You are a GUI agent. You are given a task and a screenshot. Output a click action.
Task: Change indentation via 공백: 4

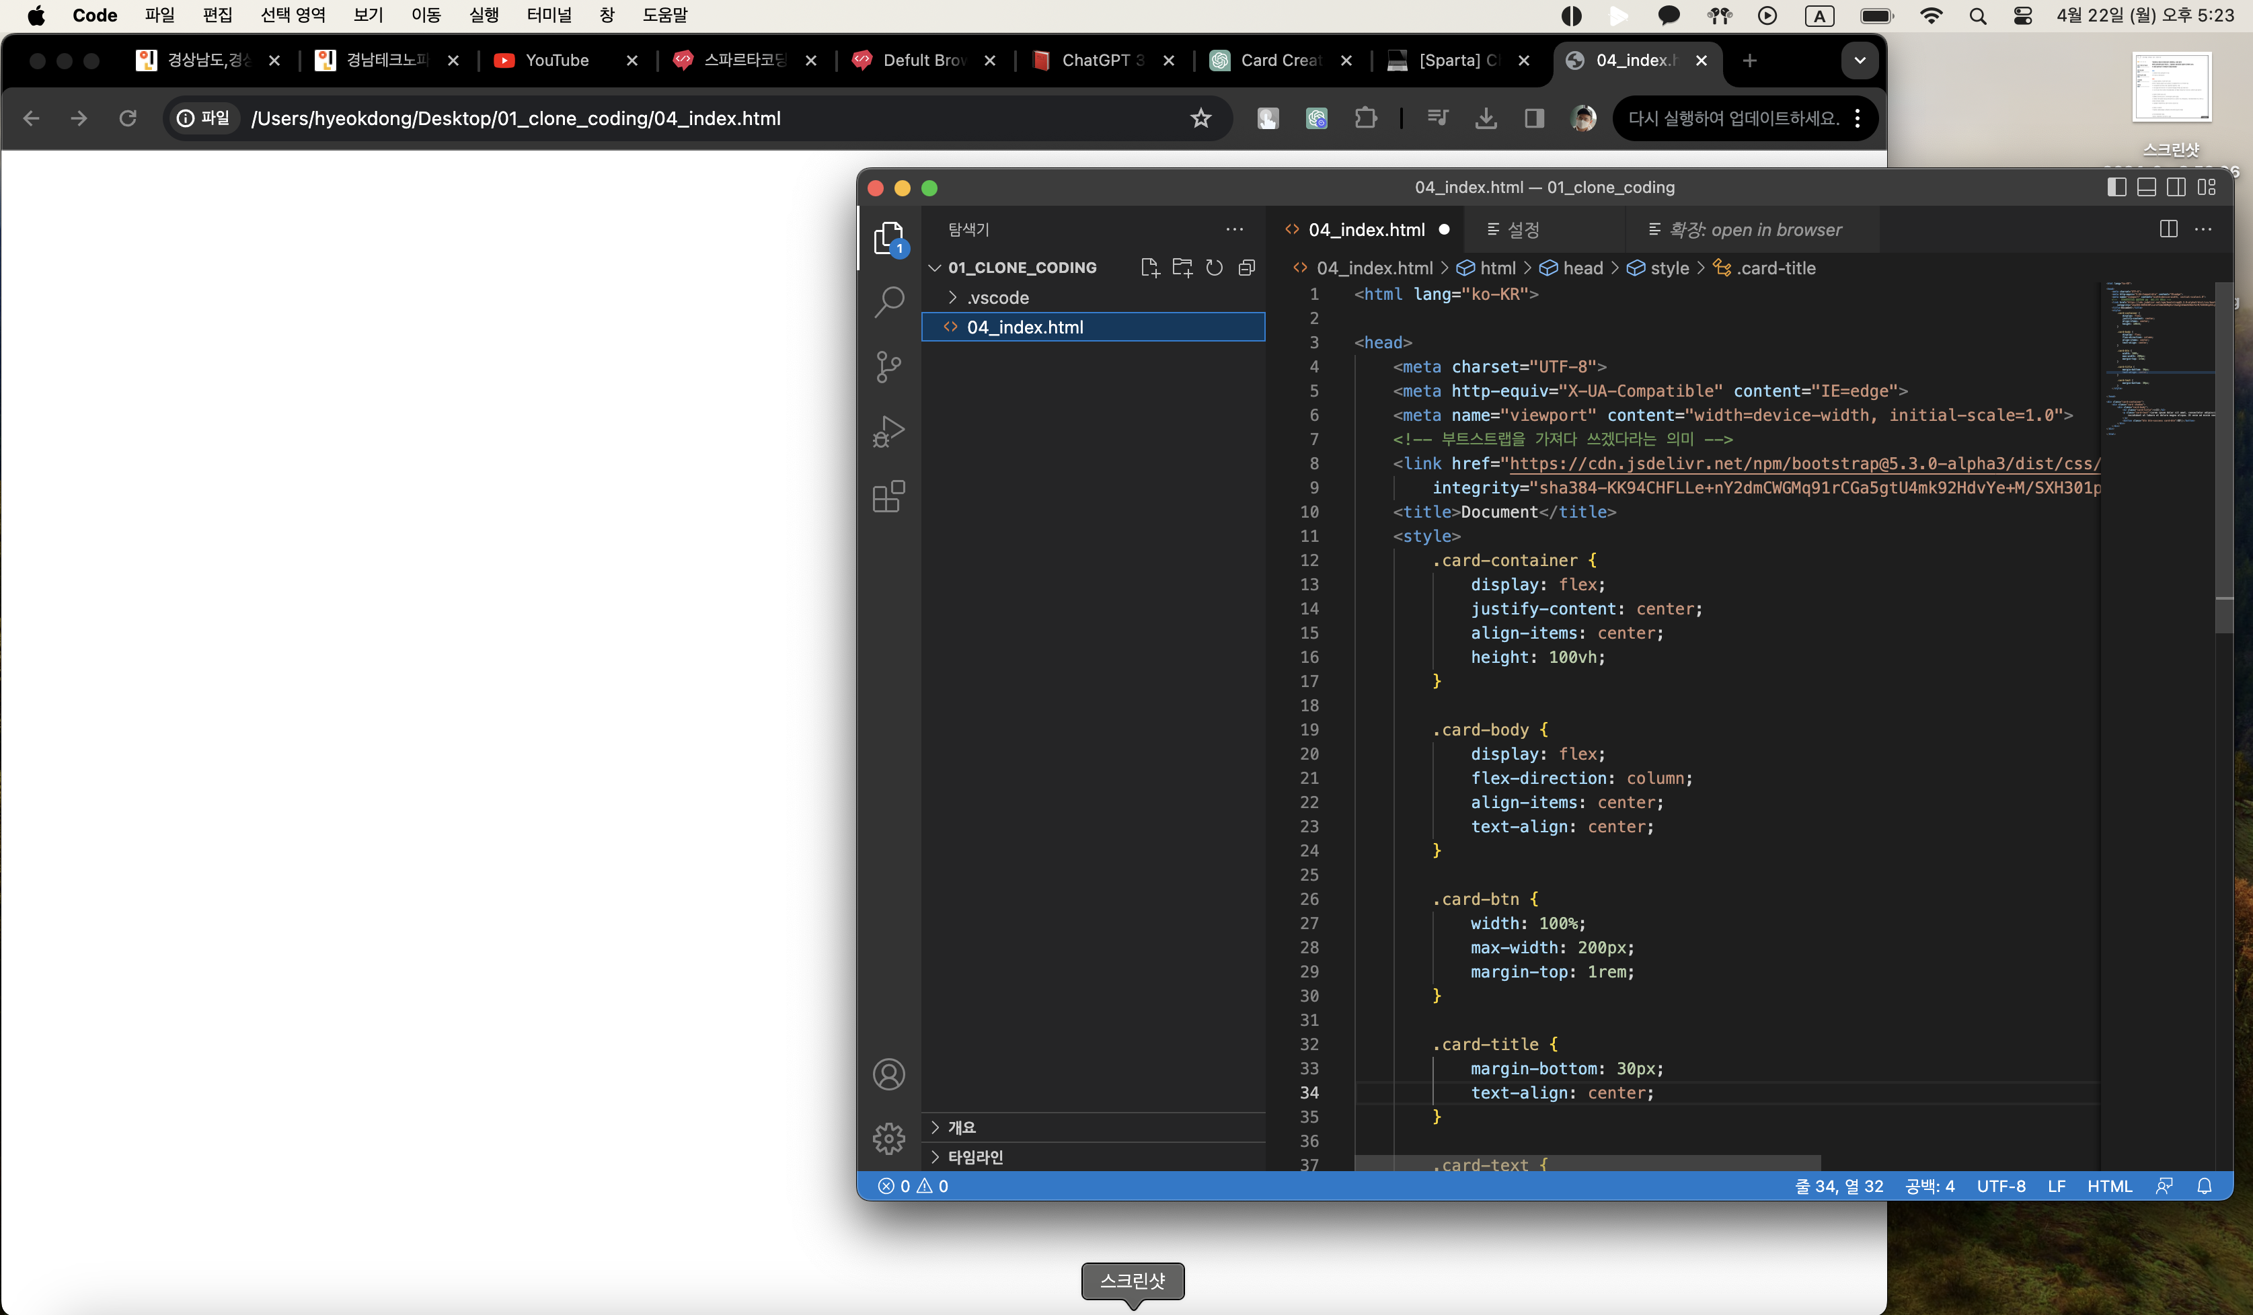[1930, 1187]
